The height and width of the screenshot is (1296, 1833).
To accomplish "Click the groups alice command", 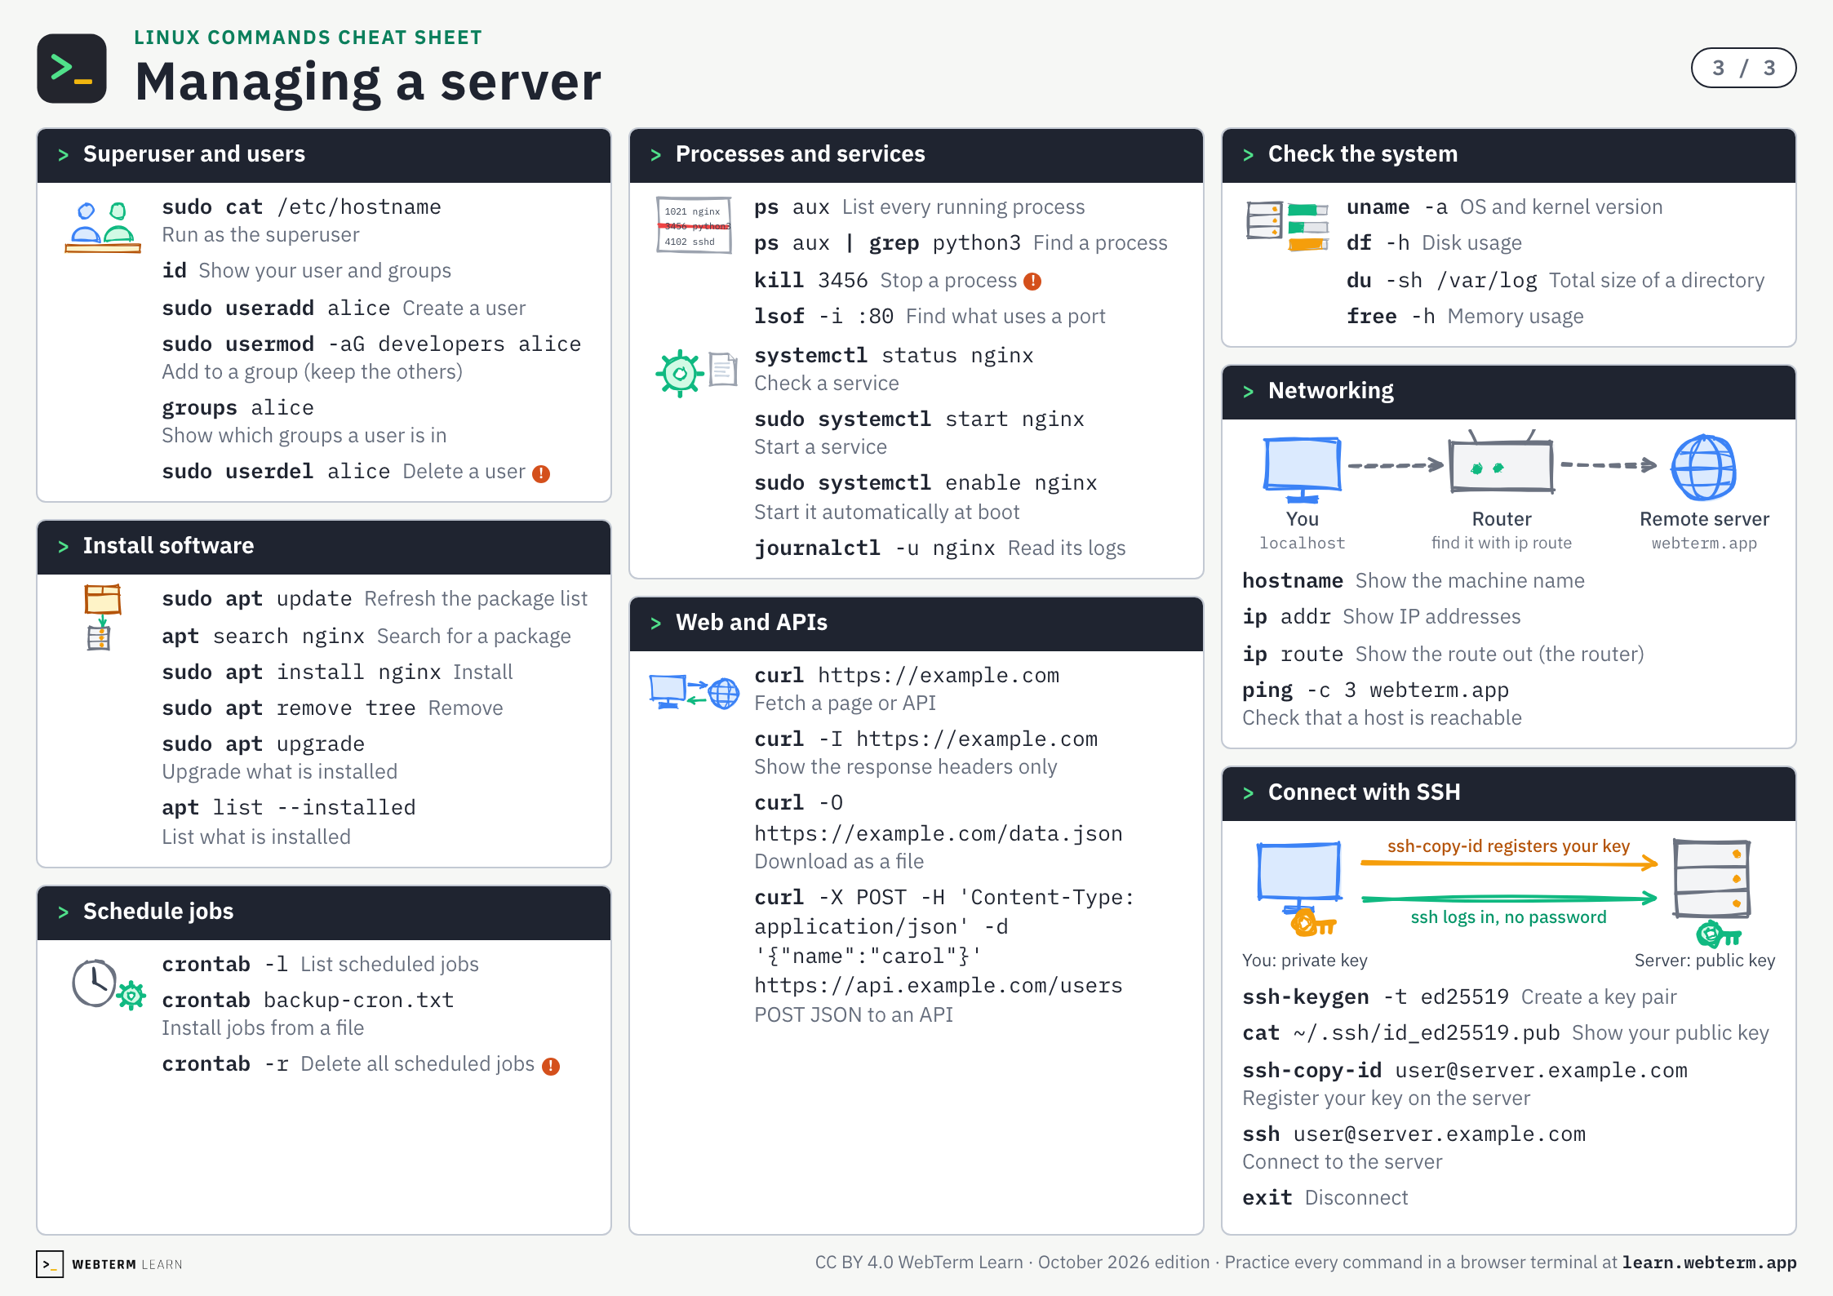I will tap(237, 408).
